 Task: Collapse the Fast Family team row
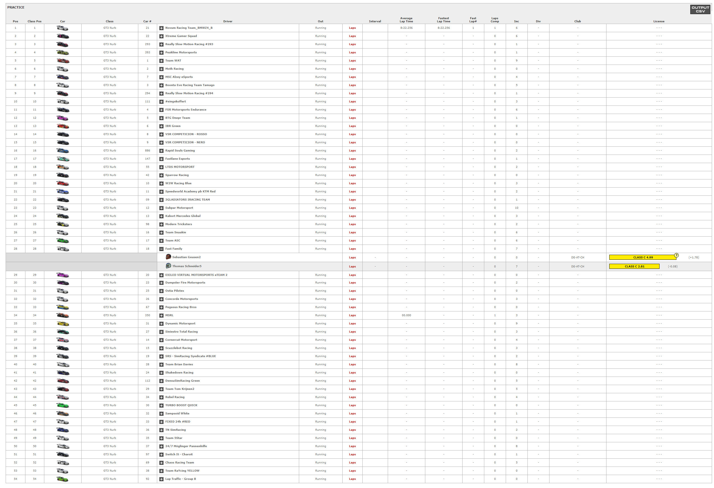[161, 249]
